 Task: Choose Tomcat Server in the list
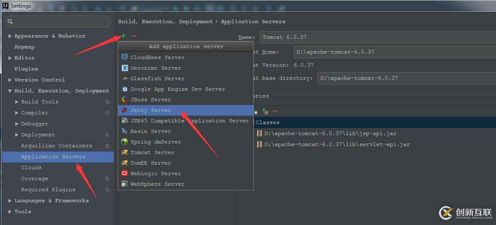pyautogui.click(x=186, y=152)
